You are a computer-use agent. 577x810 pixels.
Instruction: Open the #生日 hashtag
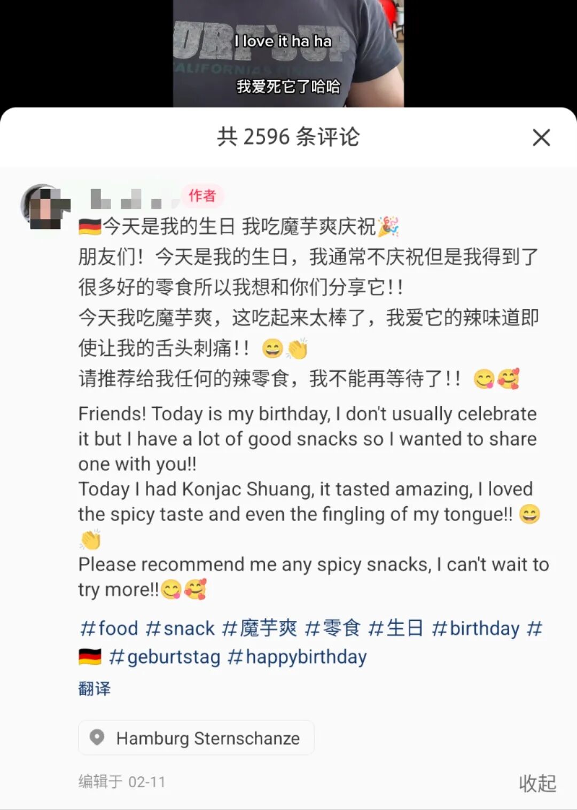[396, 628]
